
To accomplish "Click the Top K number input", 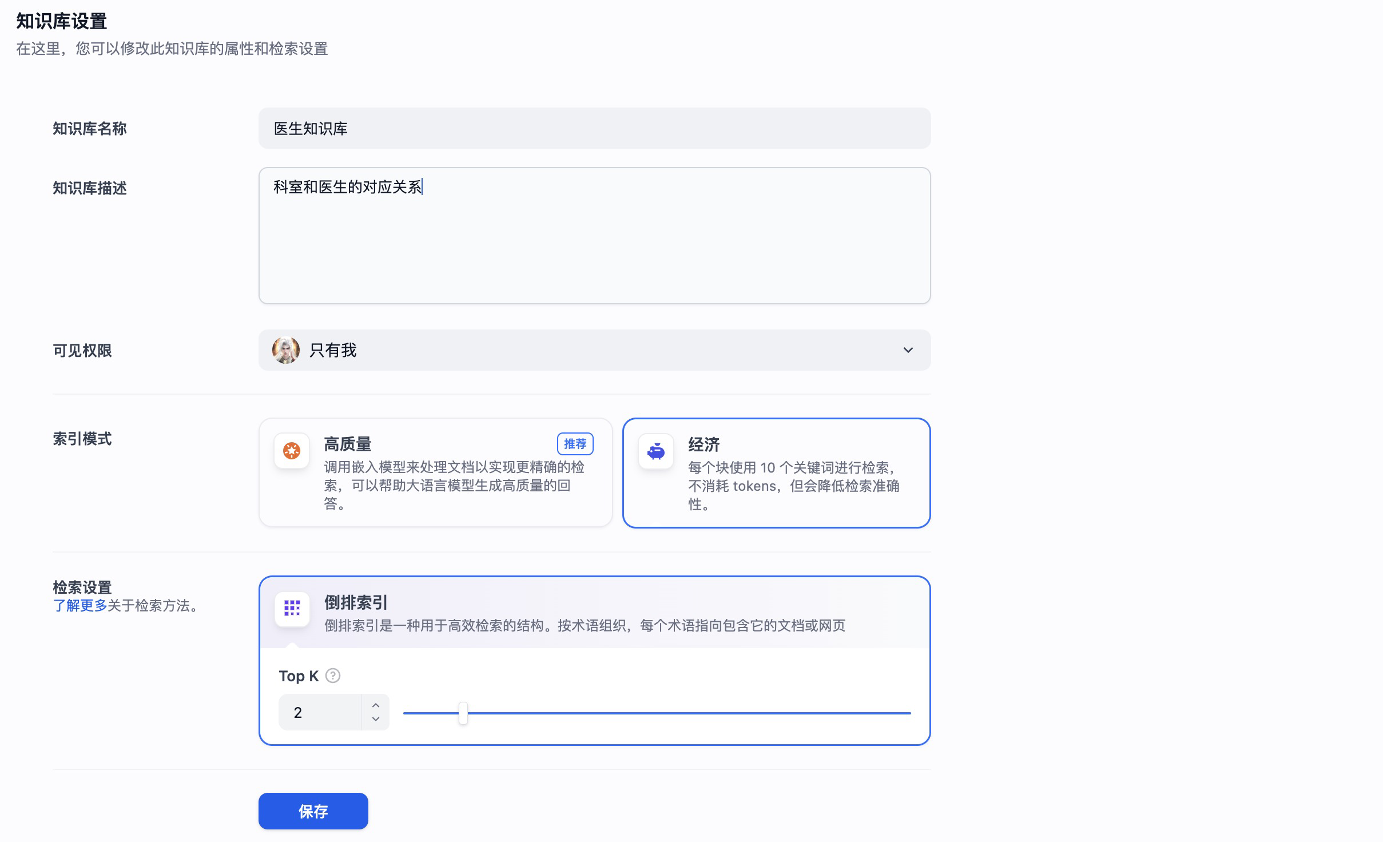I will pyautogui.click(x=320, y=712).
